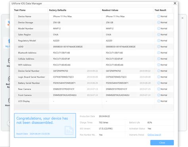The width and height of the screenshot is (188, 147).
Task: Click the Normal check icon for Cellular Address
Action: 159,59
